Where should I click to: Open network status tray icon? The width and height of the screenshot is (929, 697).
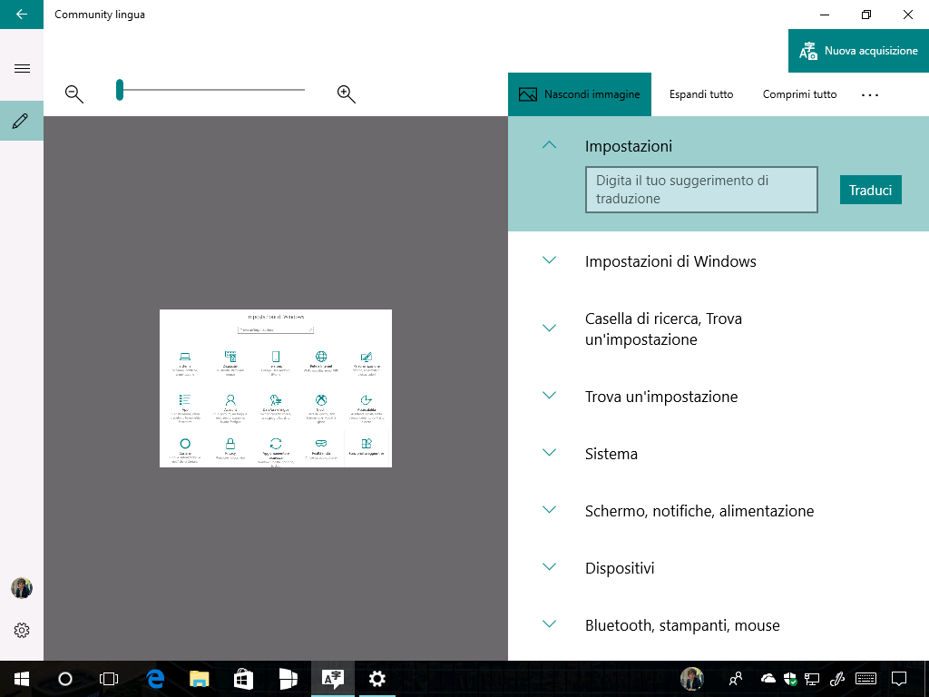coord(812,679)
